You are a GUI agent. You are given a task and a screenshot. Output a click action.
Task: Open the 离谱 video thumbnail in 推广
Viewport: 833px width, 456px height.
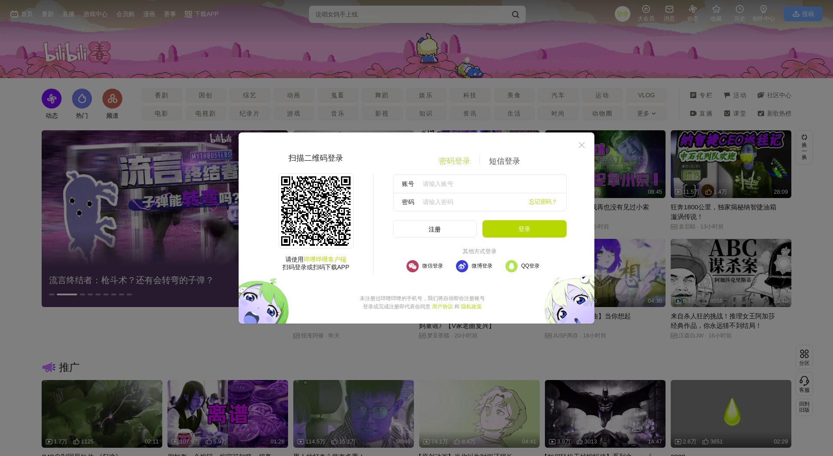228,414
